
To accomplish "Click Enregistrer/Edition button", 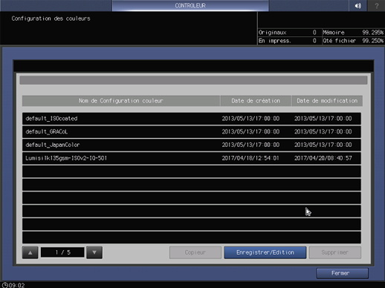I will click(265, 252).
